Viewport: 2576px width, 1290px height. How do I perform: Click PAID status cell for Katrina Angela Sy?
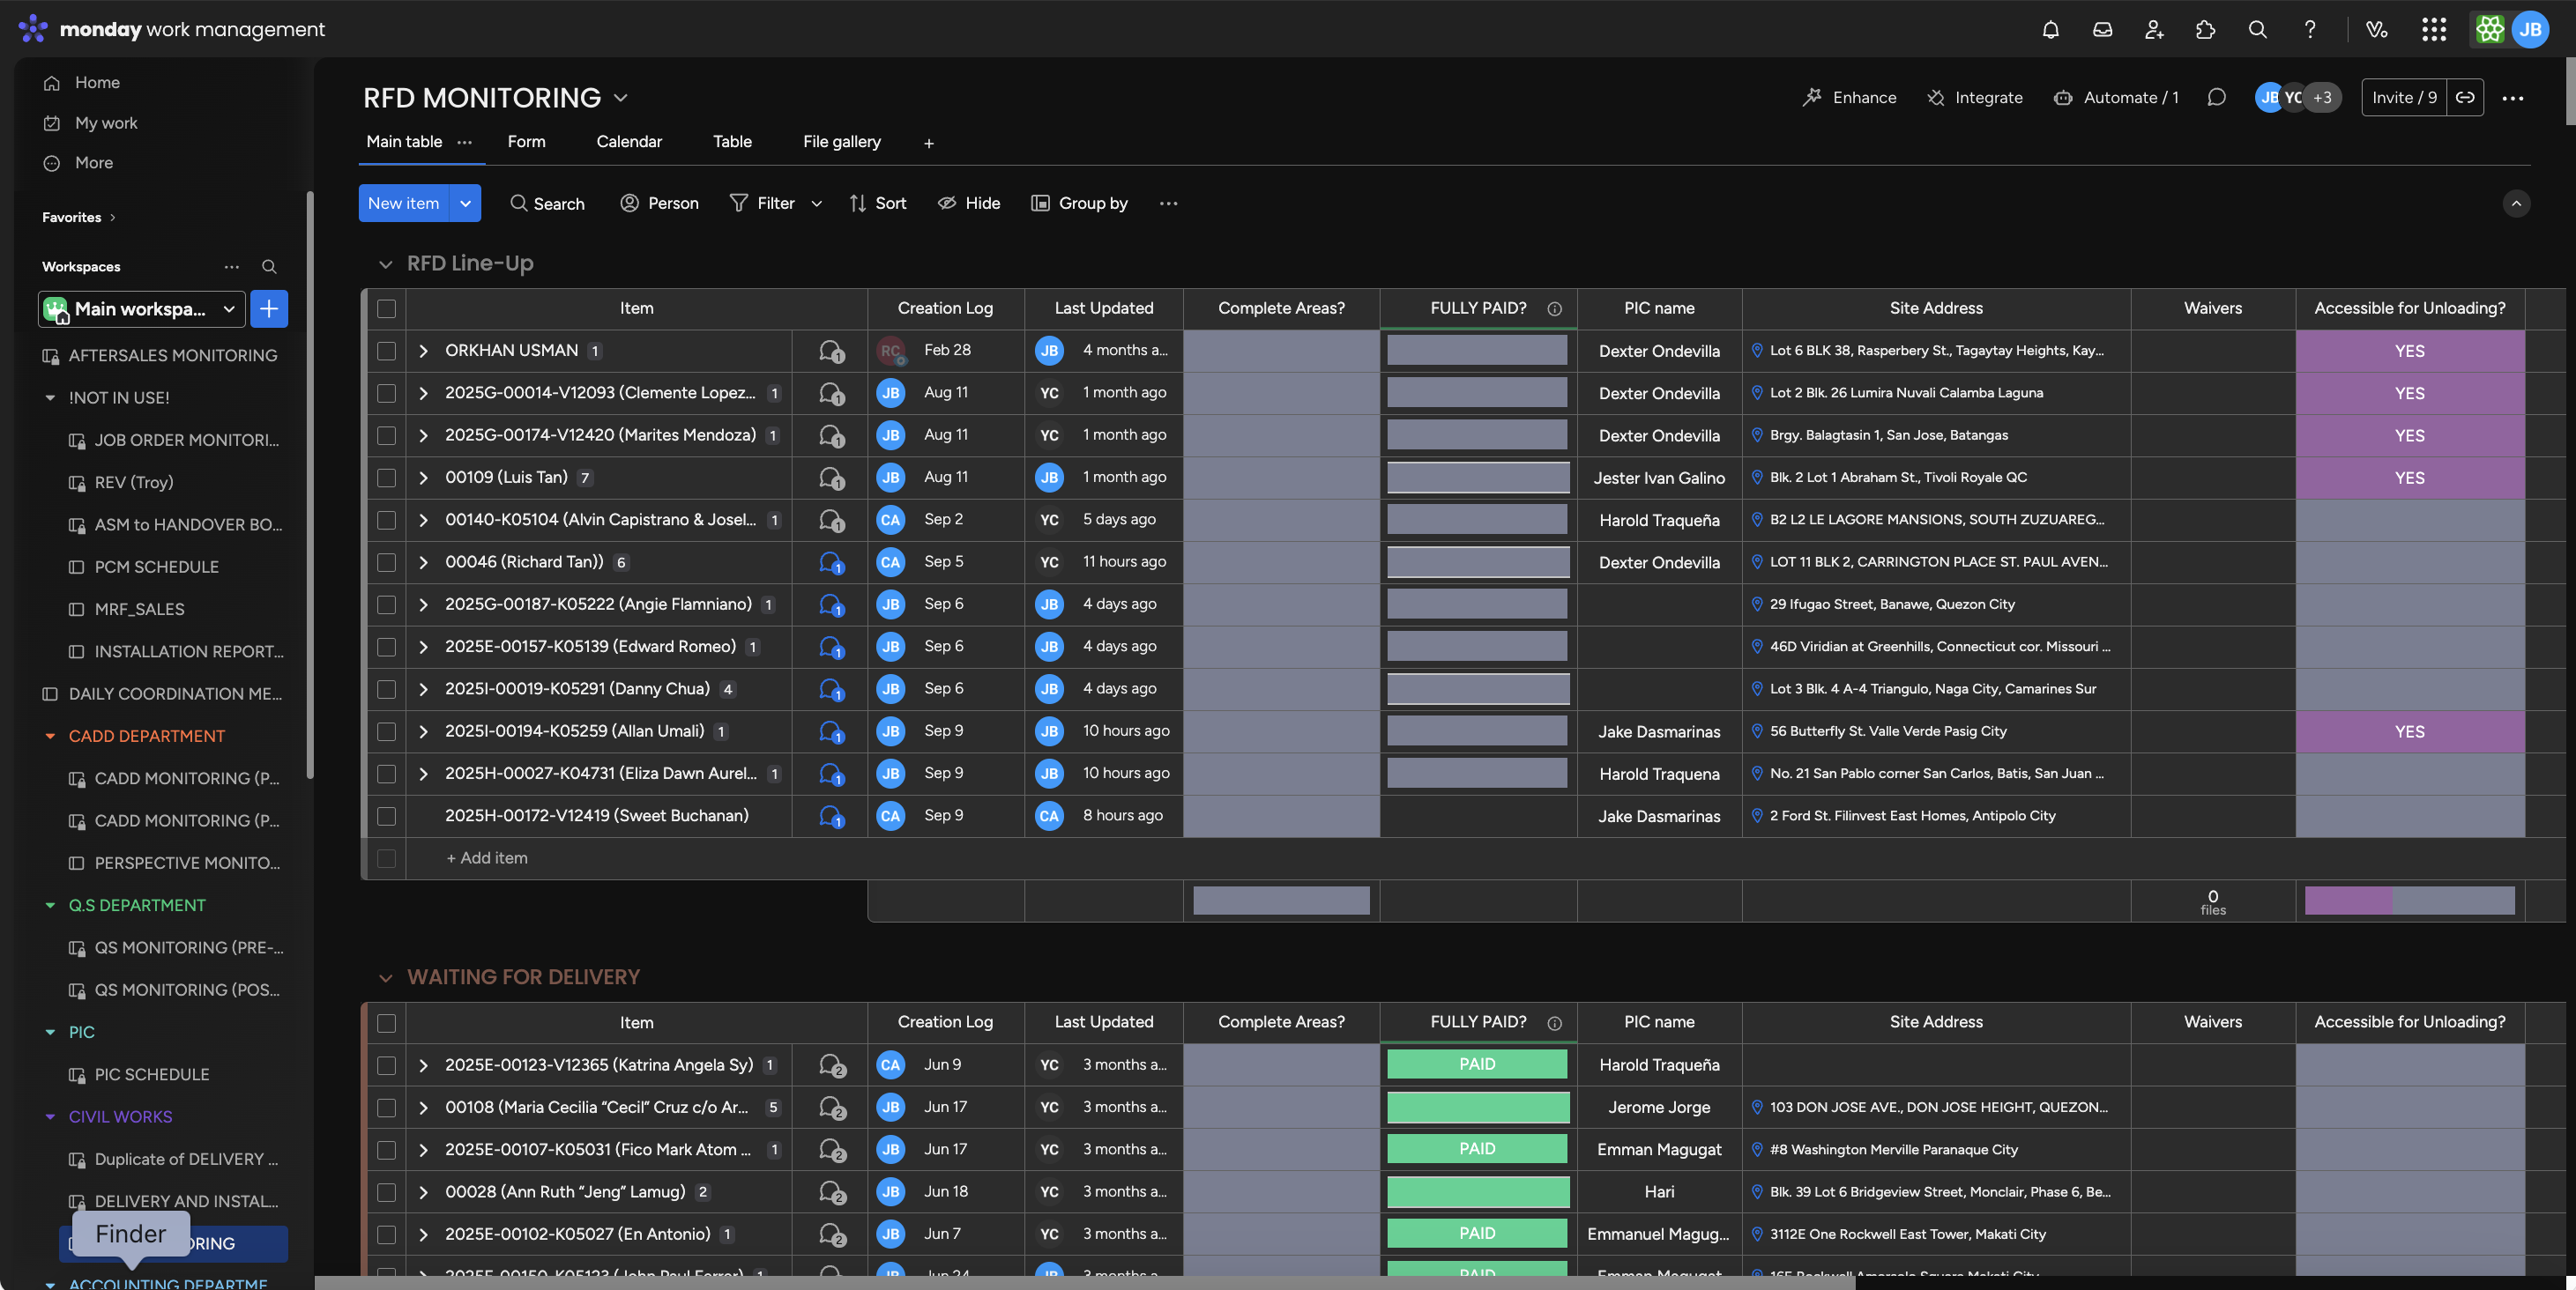coord(1476,1065)
